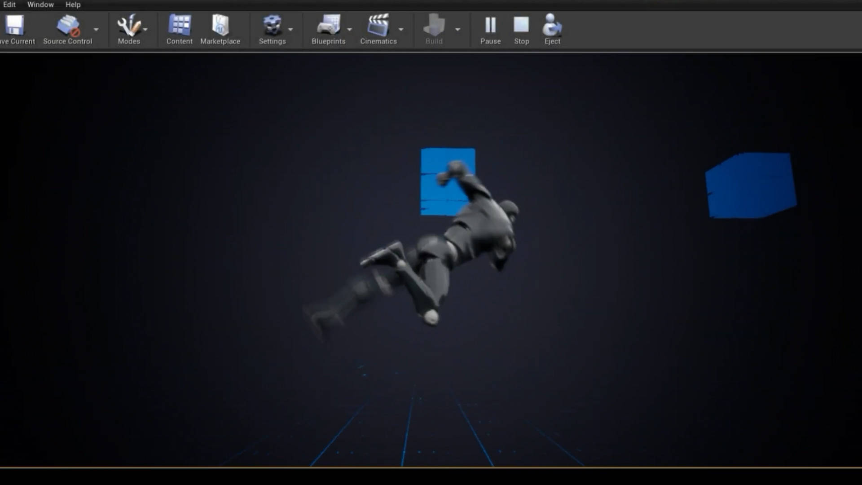
Task: Expand the Modes dropdown arrow
Action: pyautogui.click(x=145, y=29)
